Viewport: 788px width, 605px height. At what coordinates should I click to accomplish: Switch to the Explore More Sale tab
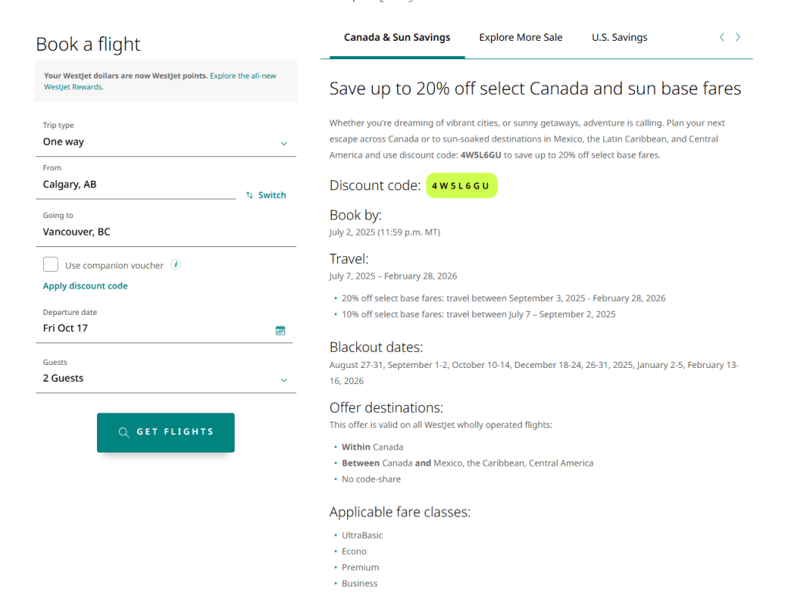520,37
